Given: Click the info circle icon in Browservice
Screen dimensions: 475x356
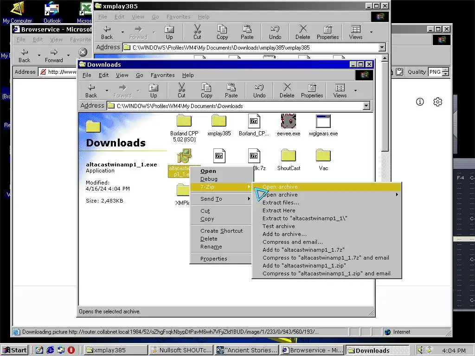Looking at the screenshot, I should 420,102.
